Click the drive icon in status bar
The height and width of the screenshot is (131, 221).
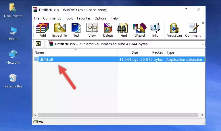coord(35,122)
